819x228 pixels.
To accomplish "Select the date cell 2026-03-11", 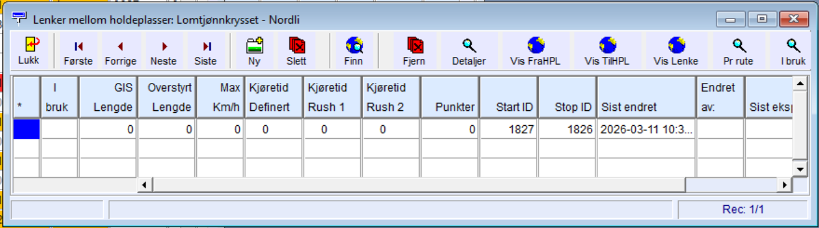I will point(646,129).
